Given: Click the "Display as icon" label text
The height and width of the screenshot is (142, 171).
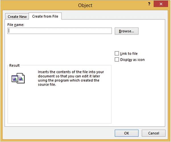Looking at the screenshot, I should (x=133, y=60).
